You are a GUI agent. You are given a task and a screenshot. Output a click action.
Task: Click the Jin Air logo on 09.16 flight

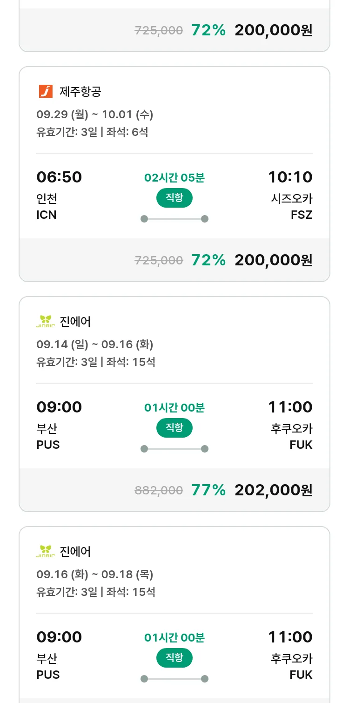(x=46, y=551)
